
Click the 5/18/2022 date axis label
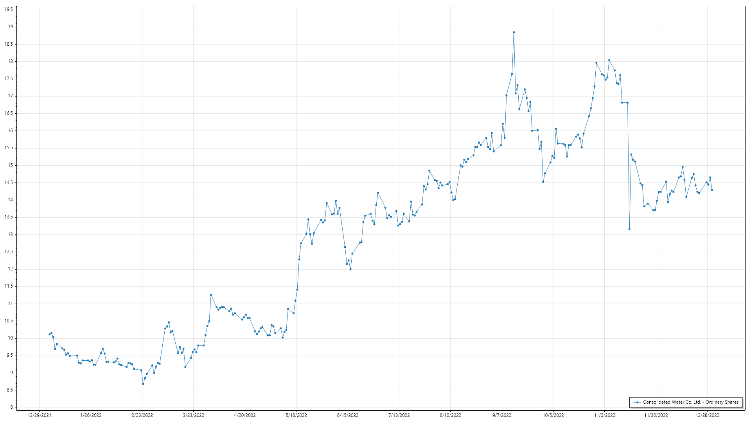click(296, 415)
